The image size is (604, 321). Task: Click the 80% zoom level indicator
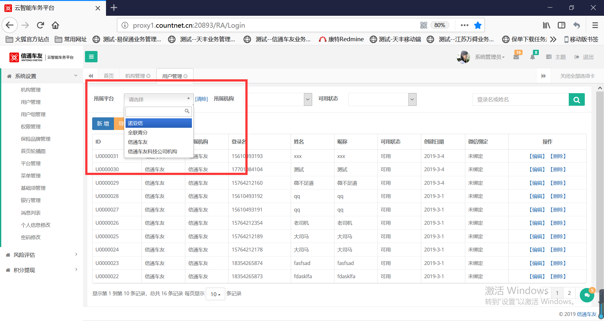[x=439, y=25]
